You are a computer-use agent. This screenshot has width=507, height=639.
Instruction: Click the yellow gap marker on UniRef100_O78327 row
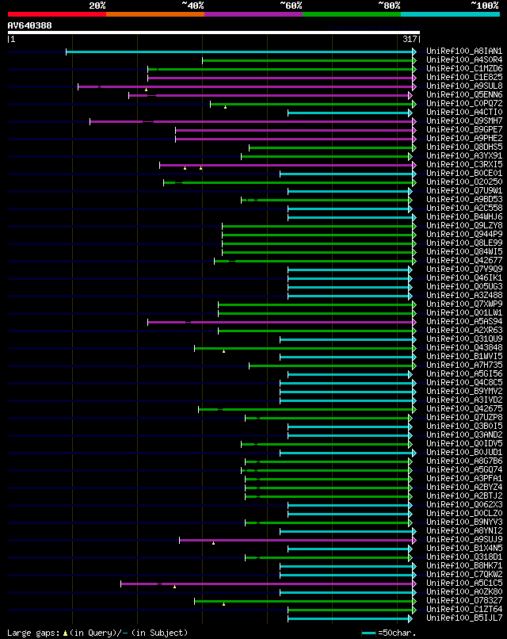223,604
